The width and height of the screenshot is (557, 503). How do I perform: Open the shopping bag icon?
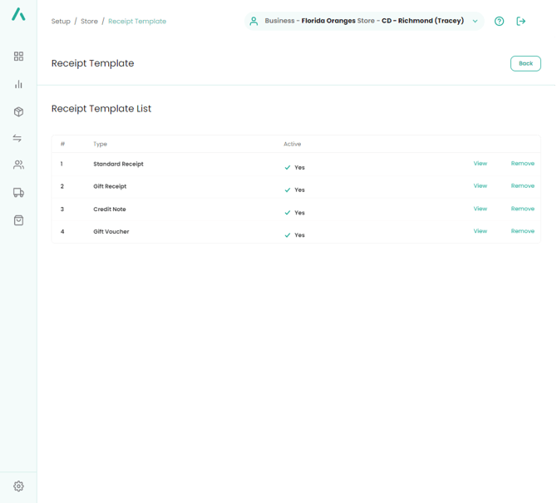click(18, 220)
